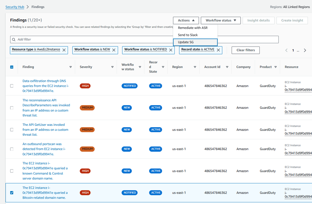This screenshot has height=204, width=312.
Task: Open the Data exfiltration through DNS finding
Action: pos(46,86)
